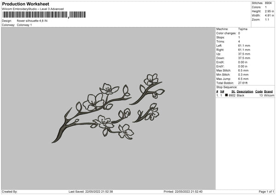Click the 37.5 mm value beside Down
Viewport: 276px width, 195px height.
pyautogui.click(x=244, y=58)
